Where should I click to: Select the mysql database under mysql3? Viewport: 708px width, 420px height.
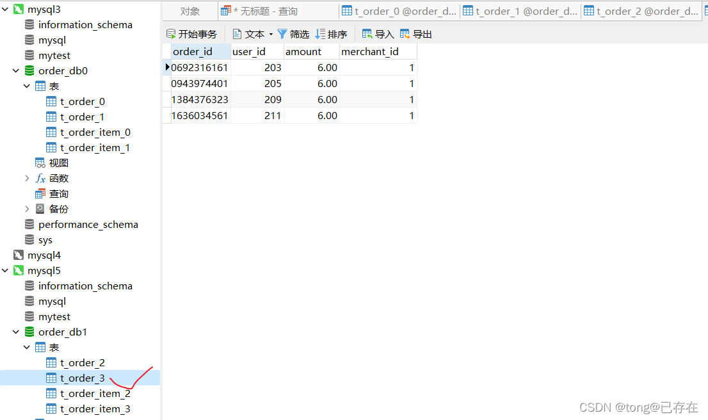pos(52,40)
